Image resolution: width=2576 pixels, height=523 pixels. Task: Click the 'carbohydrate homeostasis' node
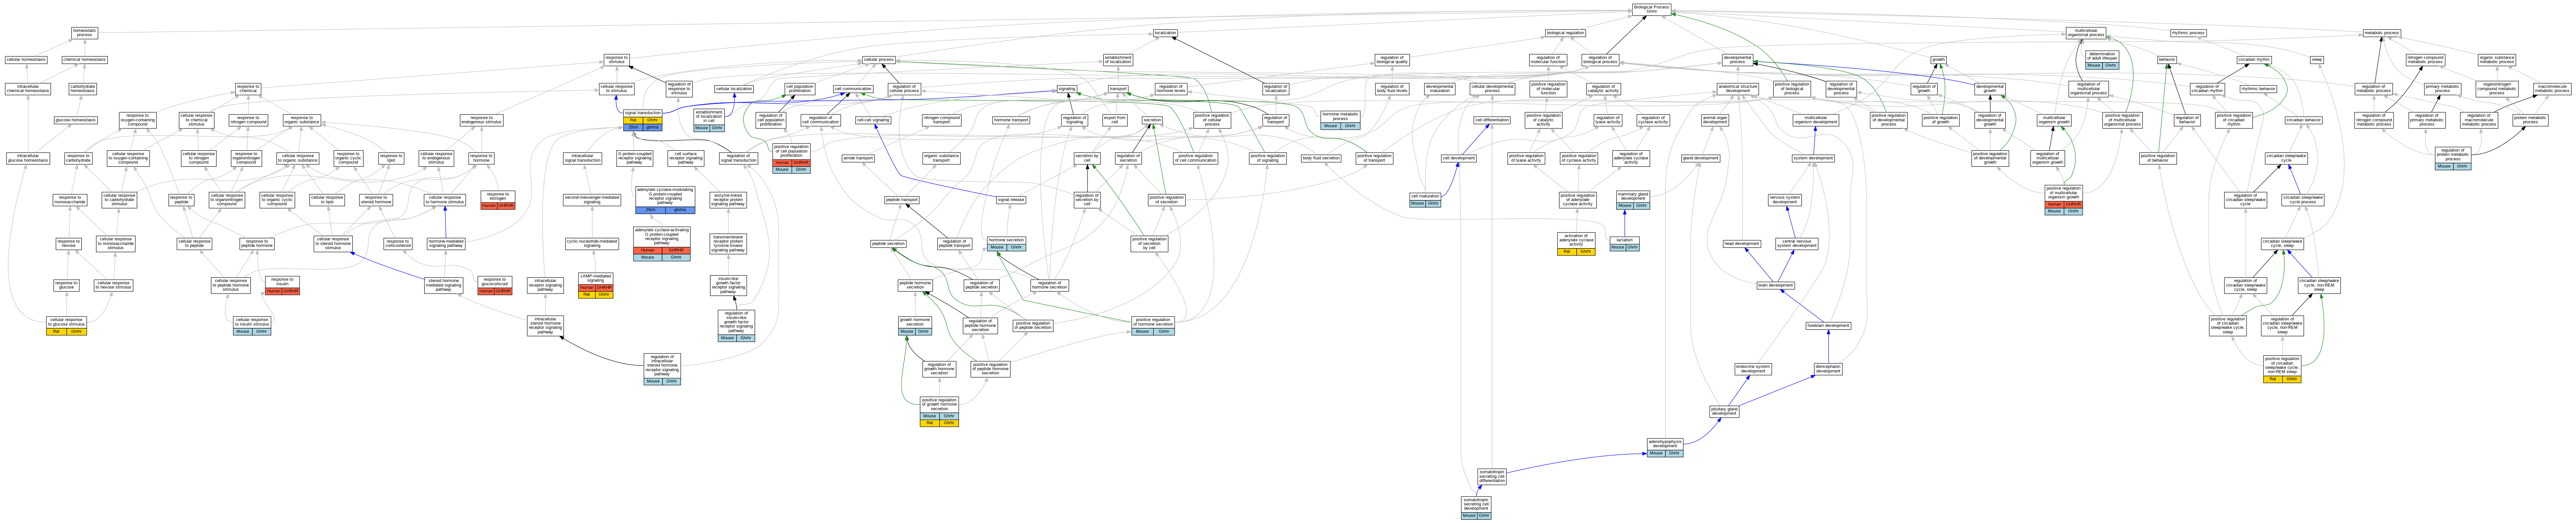click(83, 89)
